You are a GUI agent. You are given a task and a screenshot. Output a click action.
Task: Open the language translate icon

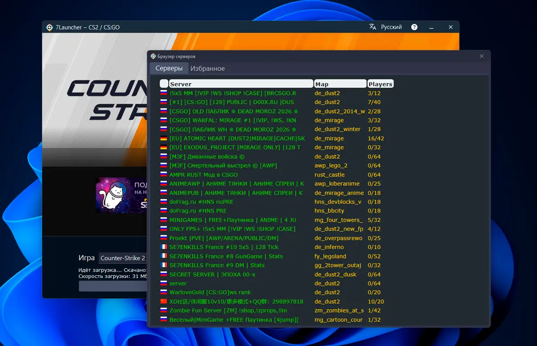pyautogui.click(x=372, y=27)
